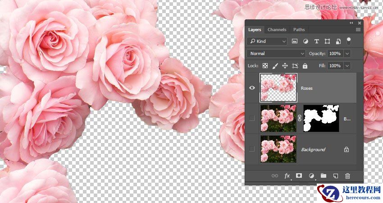Hide the Roses layer
The width and height of the screenshot is (383, 203).
[x=252, y=88]
